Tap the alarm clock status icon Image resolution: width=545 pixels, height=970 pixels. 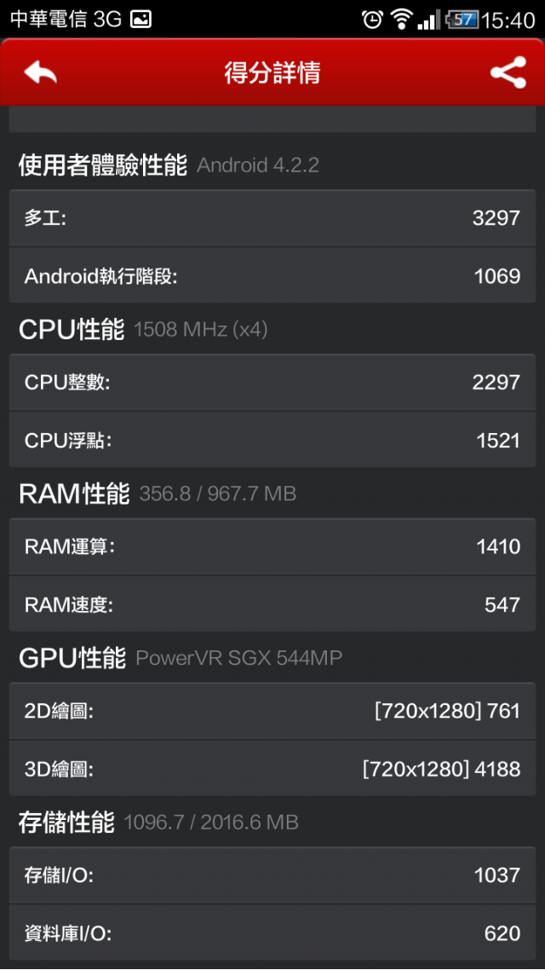(373, 20)
